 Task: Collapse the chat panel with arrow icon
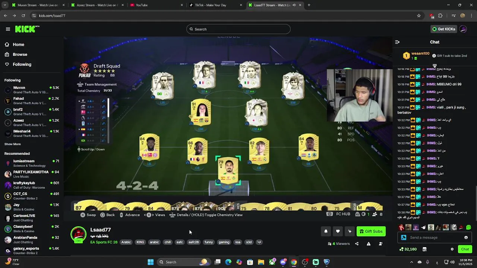397,42
